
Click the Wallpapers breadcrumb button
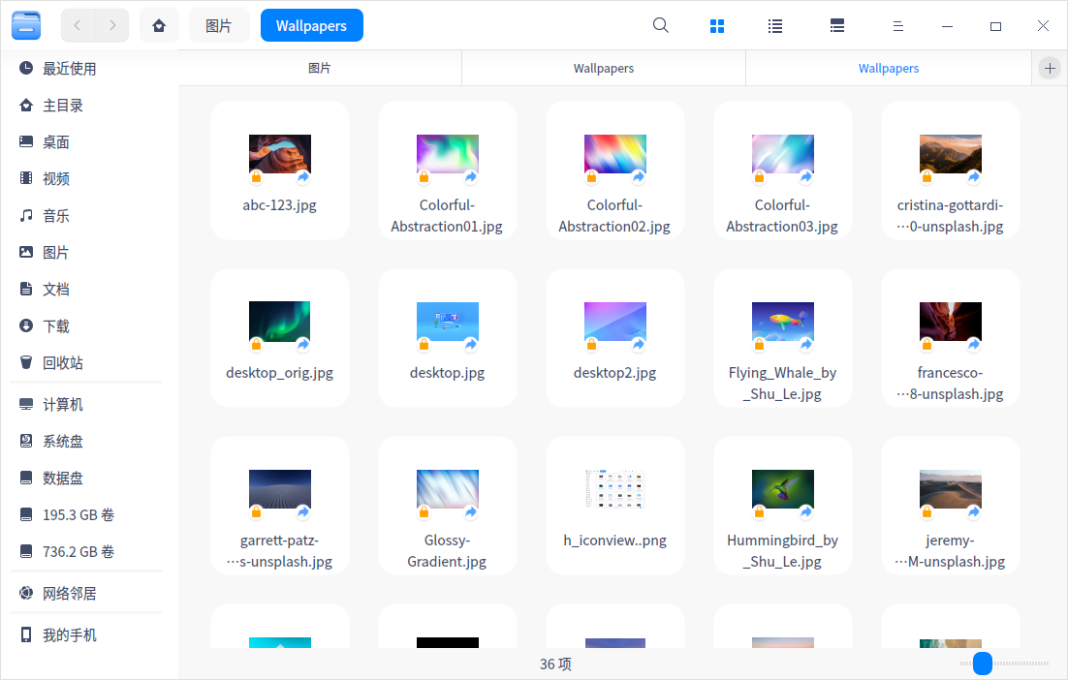[311, 26]
